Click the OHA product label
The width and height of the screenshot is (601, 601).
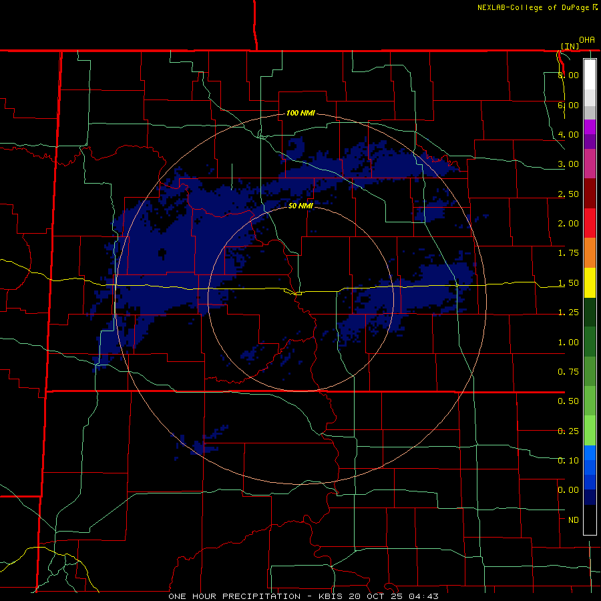point(587,40)
